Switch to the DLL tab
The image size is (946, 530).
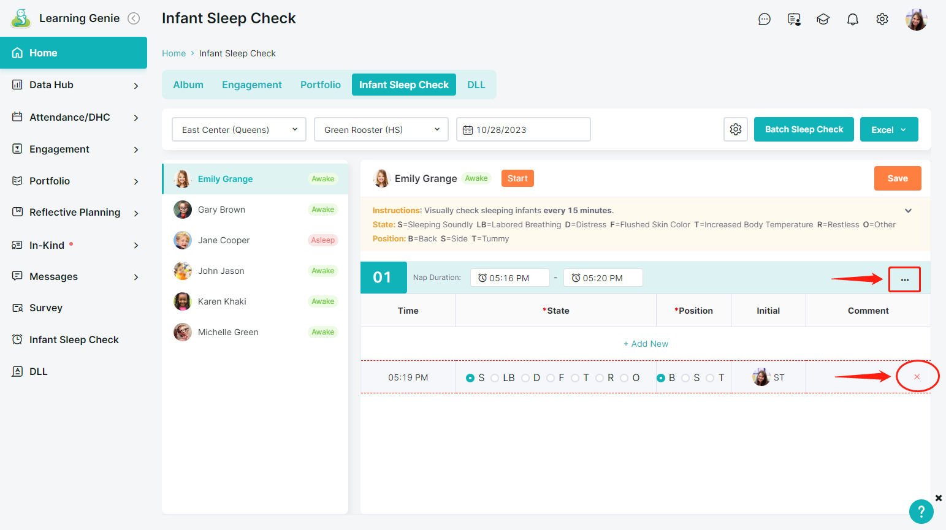(476, 85)
